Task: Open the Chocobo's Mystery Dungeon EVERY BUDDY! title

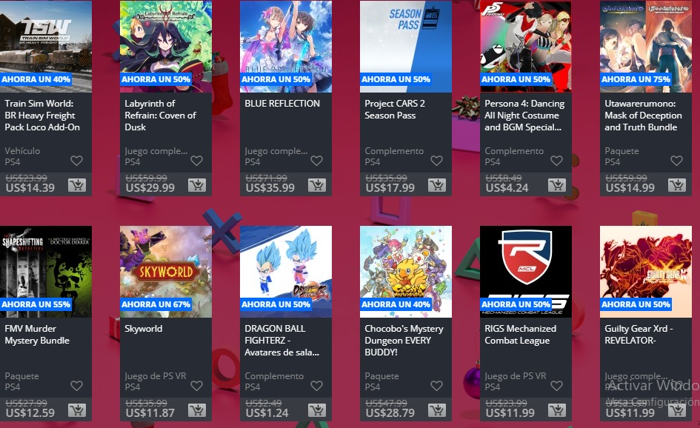Action: pos(404,340)
